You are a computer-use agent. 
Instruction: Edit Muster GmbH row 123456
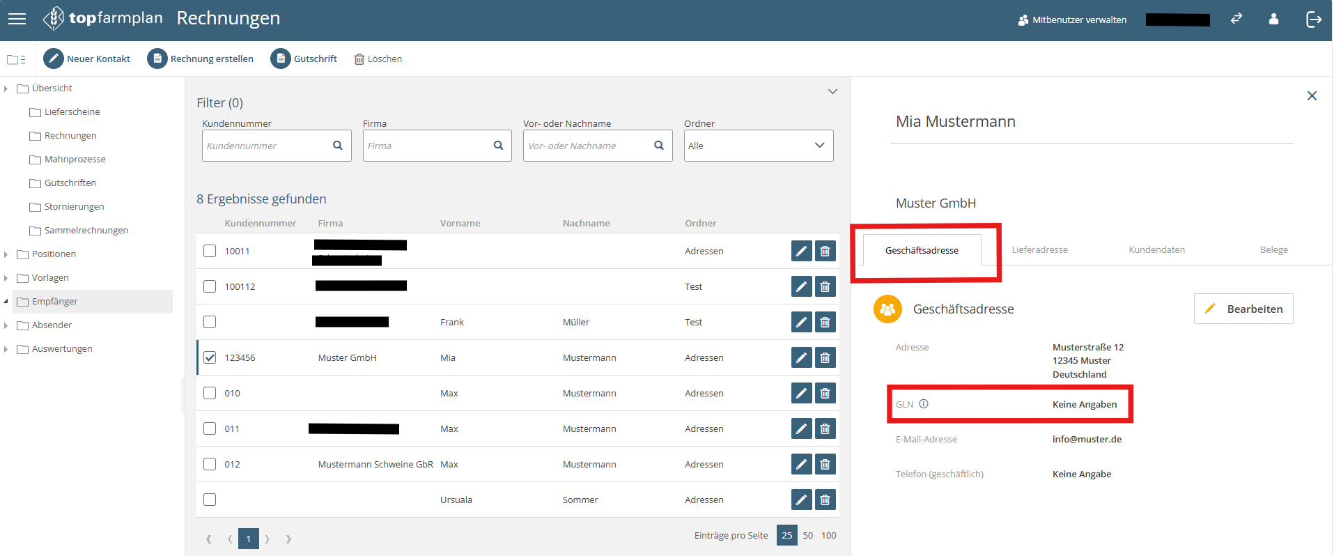[x=802, y=357]
